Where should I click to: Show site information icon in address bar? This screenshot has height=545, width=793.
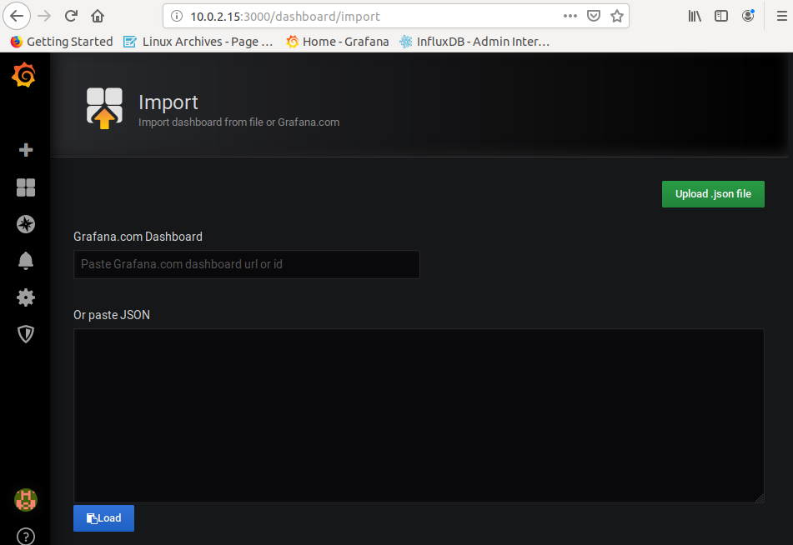pyautogui.click(x=177, y=16)
